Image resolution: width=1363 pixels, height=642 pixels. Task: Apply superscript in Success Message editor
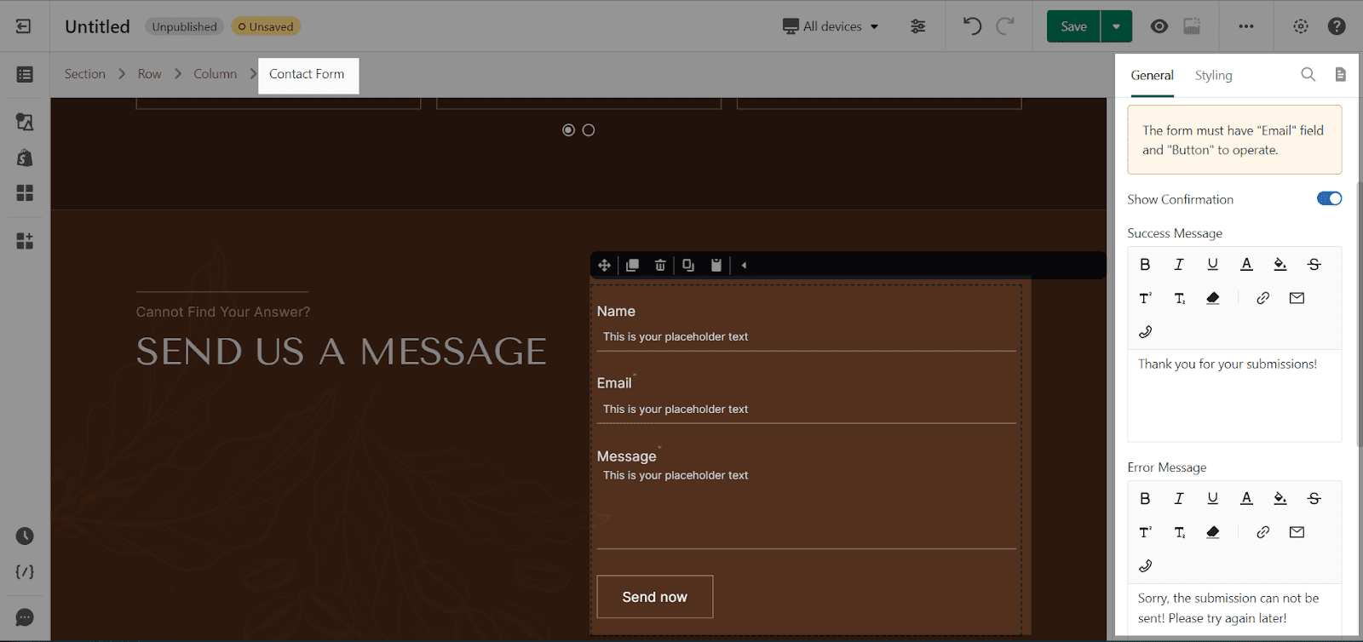[1145, 298]
